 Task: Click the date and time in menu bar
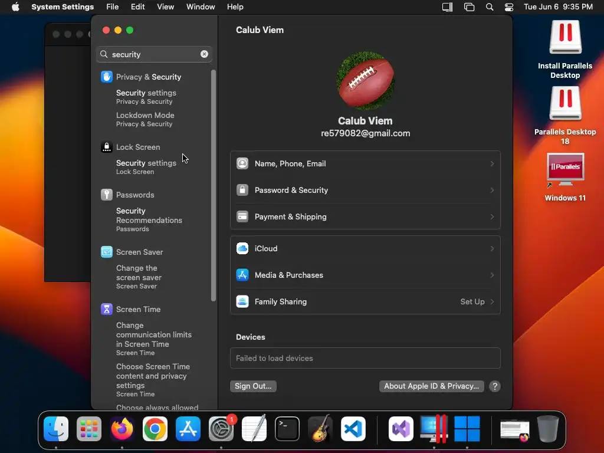pos(558,7)
